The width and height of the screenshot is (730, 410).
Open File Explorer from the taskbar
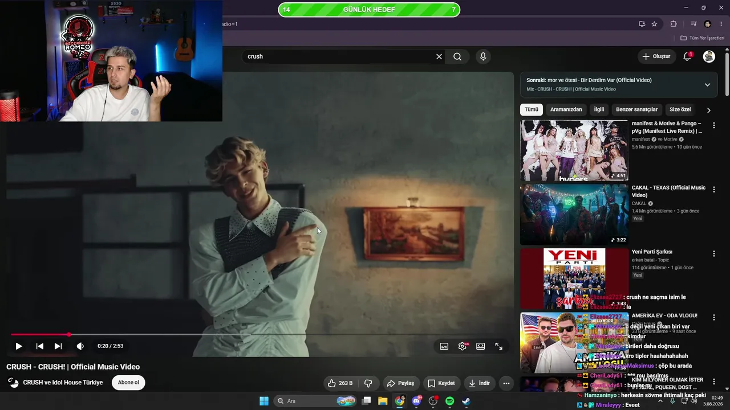(383, 401)
